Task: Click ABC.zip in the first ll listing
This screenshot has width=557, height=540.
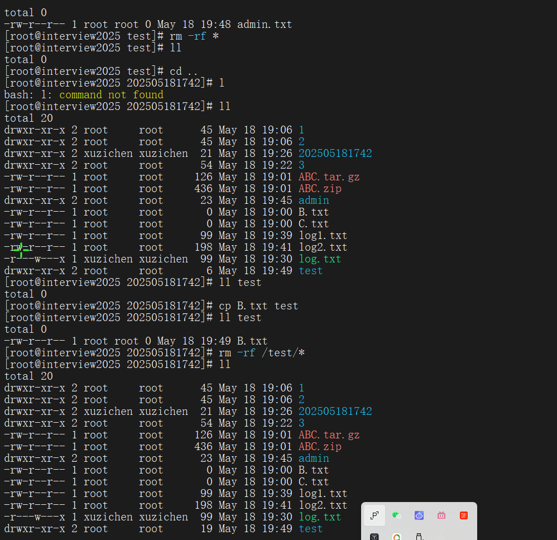Action: point(320,189)
